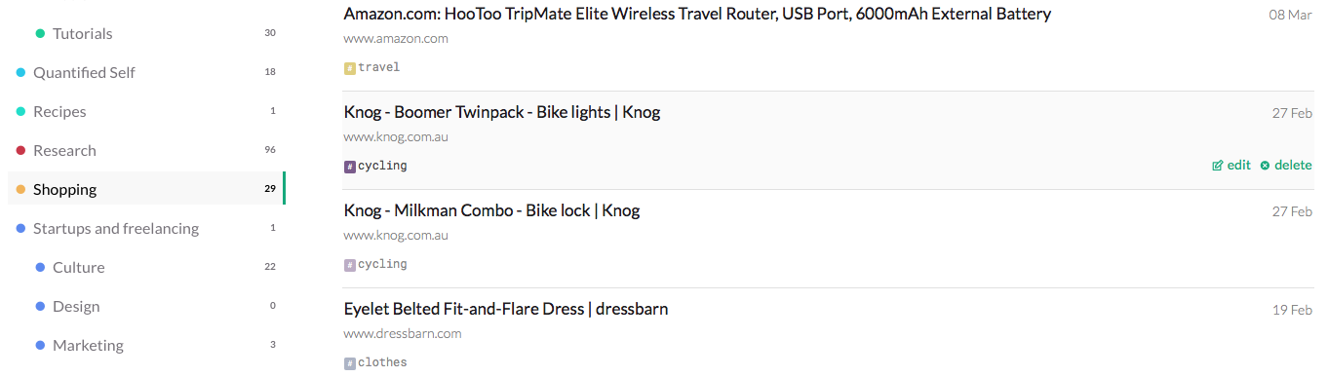This screenshot has width=1328, height=377.
Task: Open the Eyelet Belted Fit-and-Flare Dress bookmark
Action: (506, 309)
